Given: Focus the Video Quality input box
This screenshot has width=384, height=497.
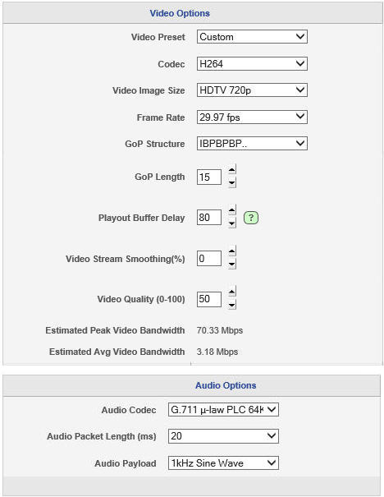Looking at the screenshot, I should click(209, 299).
